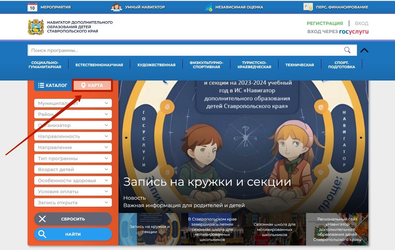Click the Stavropol Krai coat of arms logo
395x250 pixels.
click(x=36, y=27)
